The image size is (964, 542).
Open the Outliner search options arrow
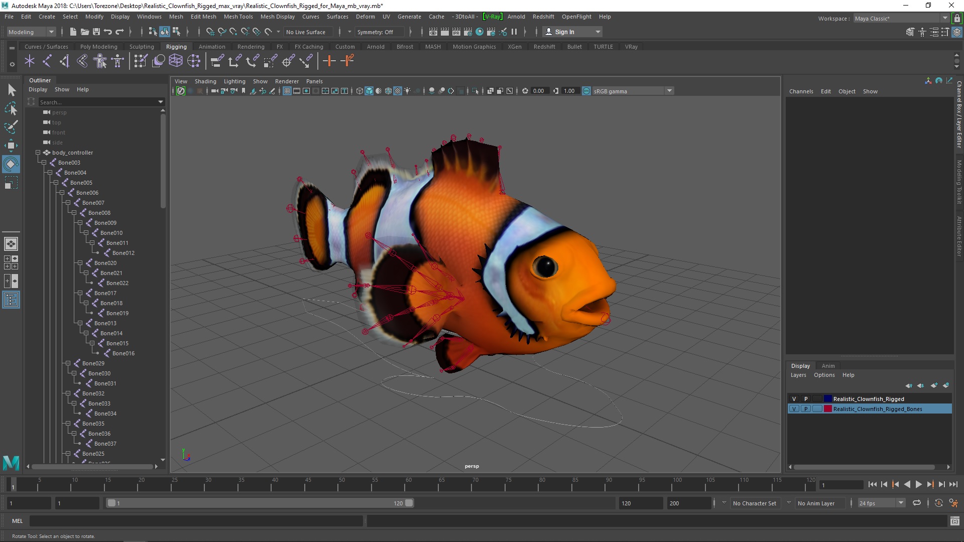click(x=161, y=102)
